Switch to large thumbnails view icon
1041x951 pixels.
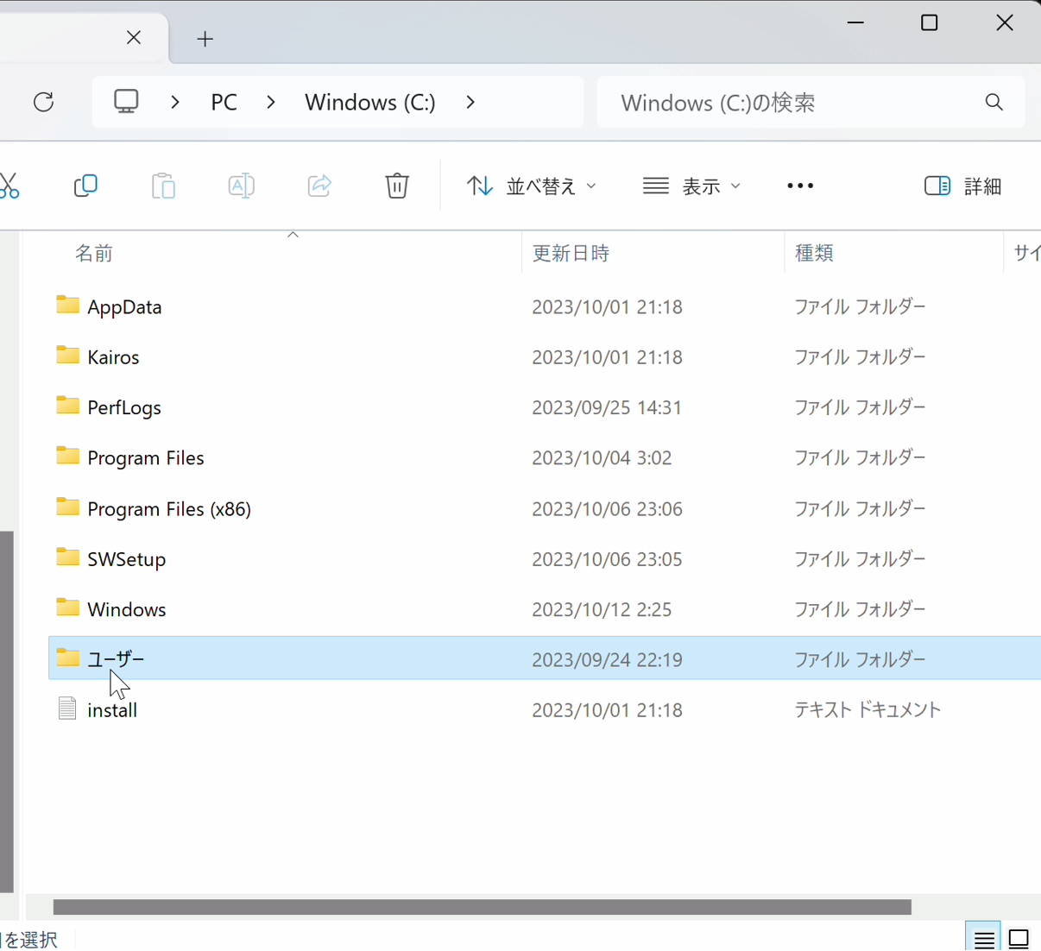[1019, 938]
